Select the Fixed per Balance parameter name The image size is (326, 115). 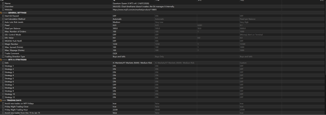pyautogui.click(x=13, y=28)
